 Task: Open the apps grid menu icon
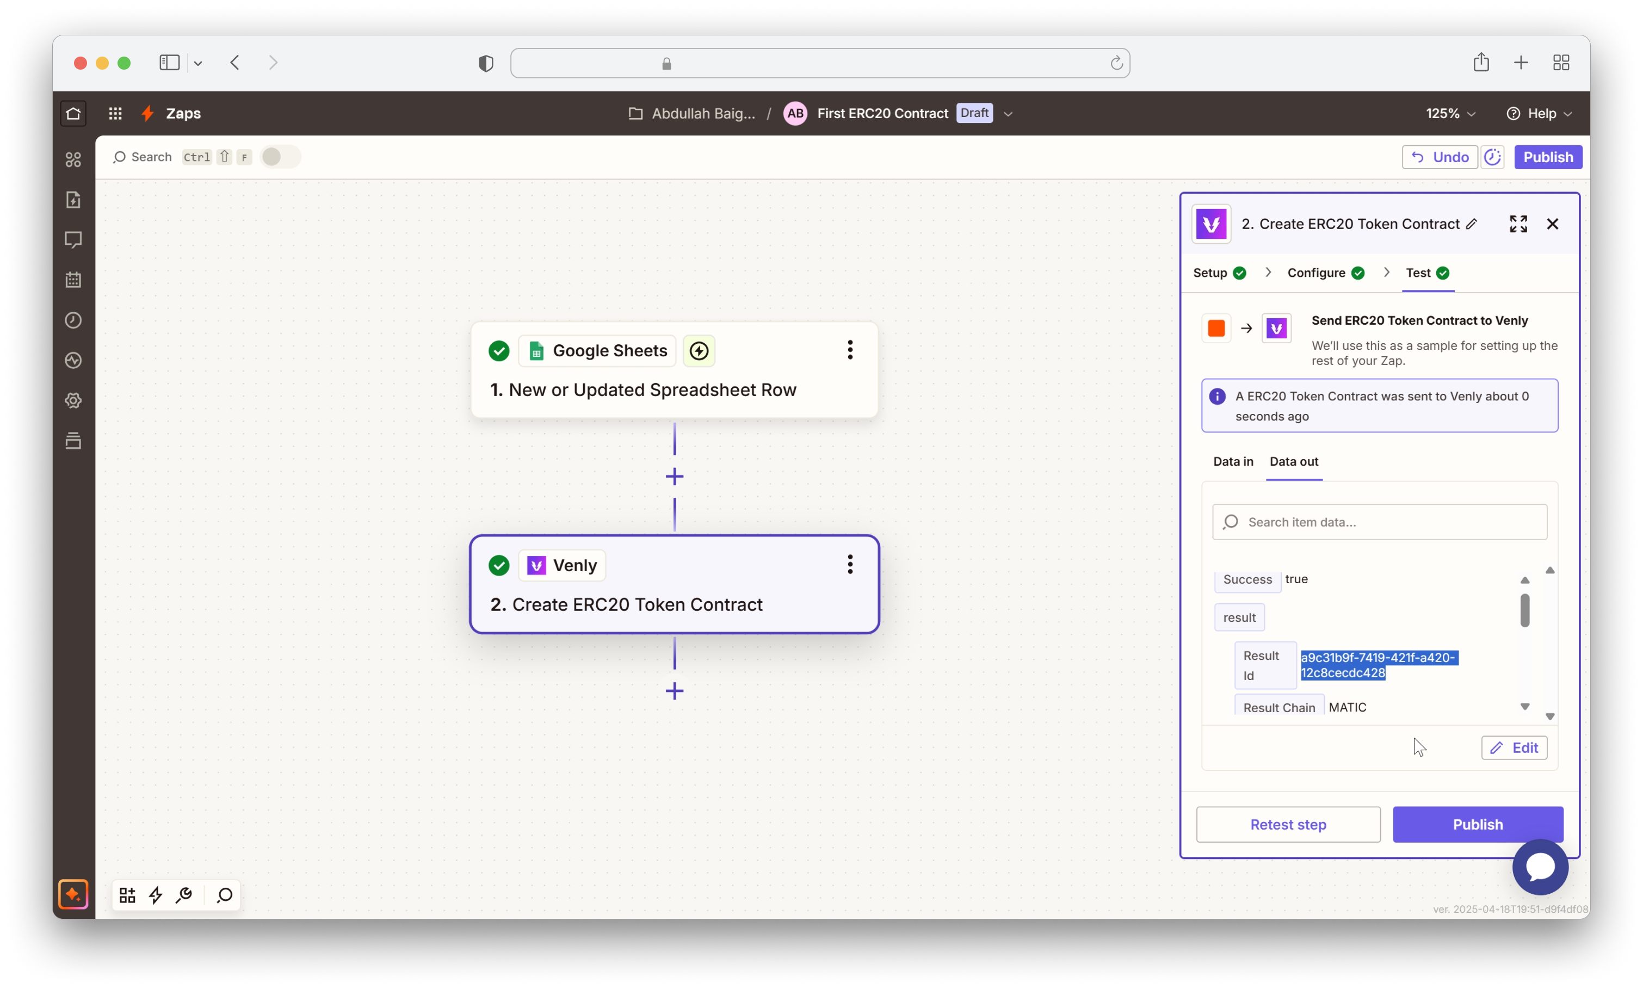pyautogui.click(x=115, y=113)
